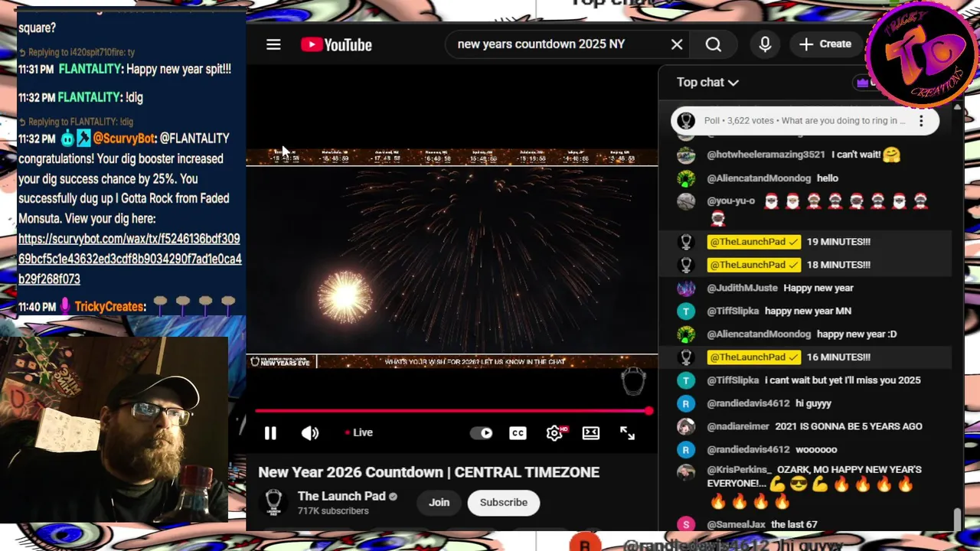
Task: Open video settings gear
Action: click(x=555, y=433)
